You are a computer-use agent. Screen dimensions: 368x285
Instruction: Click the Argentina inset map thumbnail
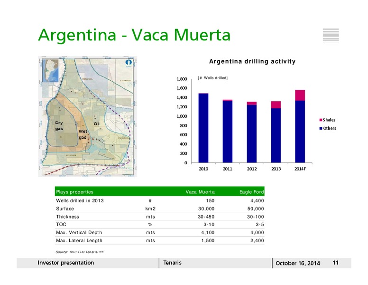[50, 71]
